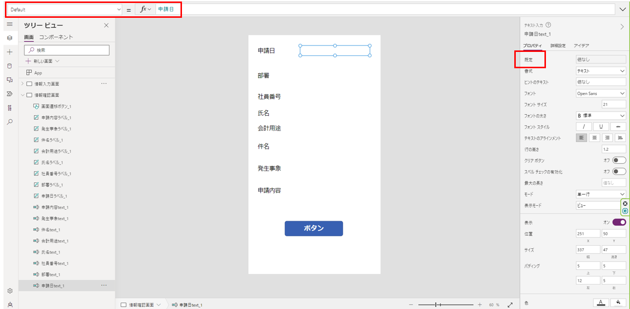The image size is (630, 309).
Task: Click the tree view 検索 field
Action: [67, 50]
